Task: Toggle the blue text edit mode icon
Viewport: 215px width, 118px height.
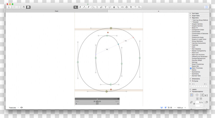Action: [x=162, y=108]
